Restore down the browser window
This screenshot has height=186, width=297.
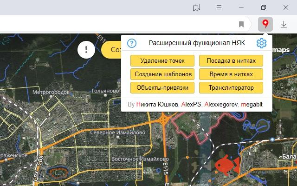coord(264,7)
